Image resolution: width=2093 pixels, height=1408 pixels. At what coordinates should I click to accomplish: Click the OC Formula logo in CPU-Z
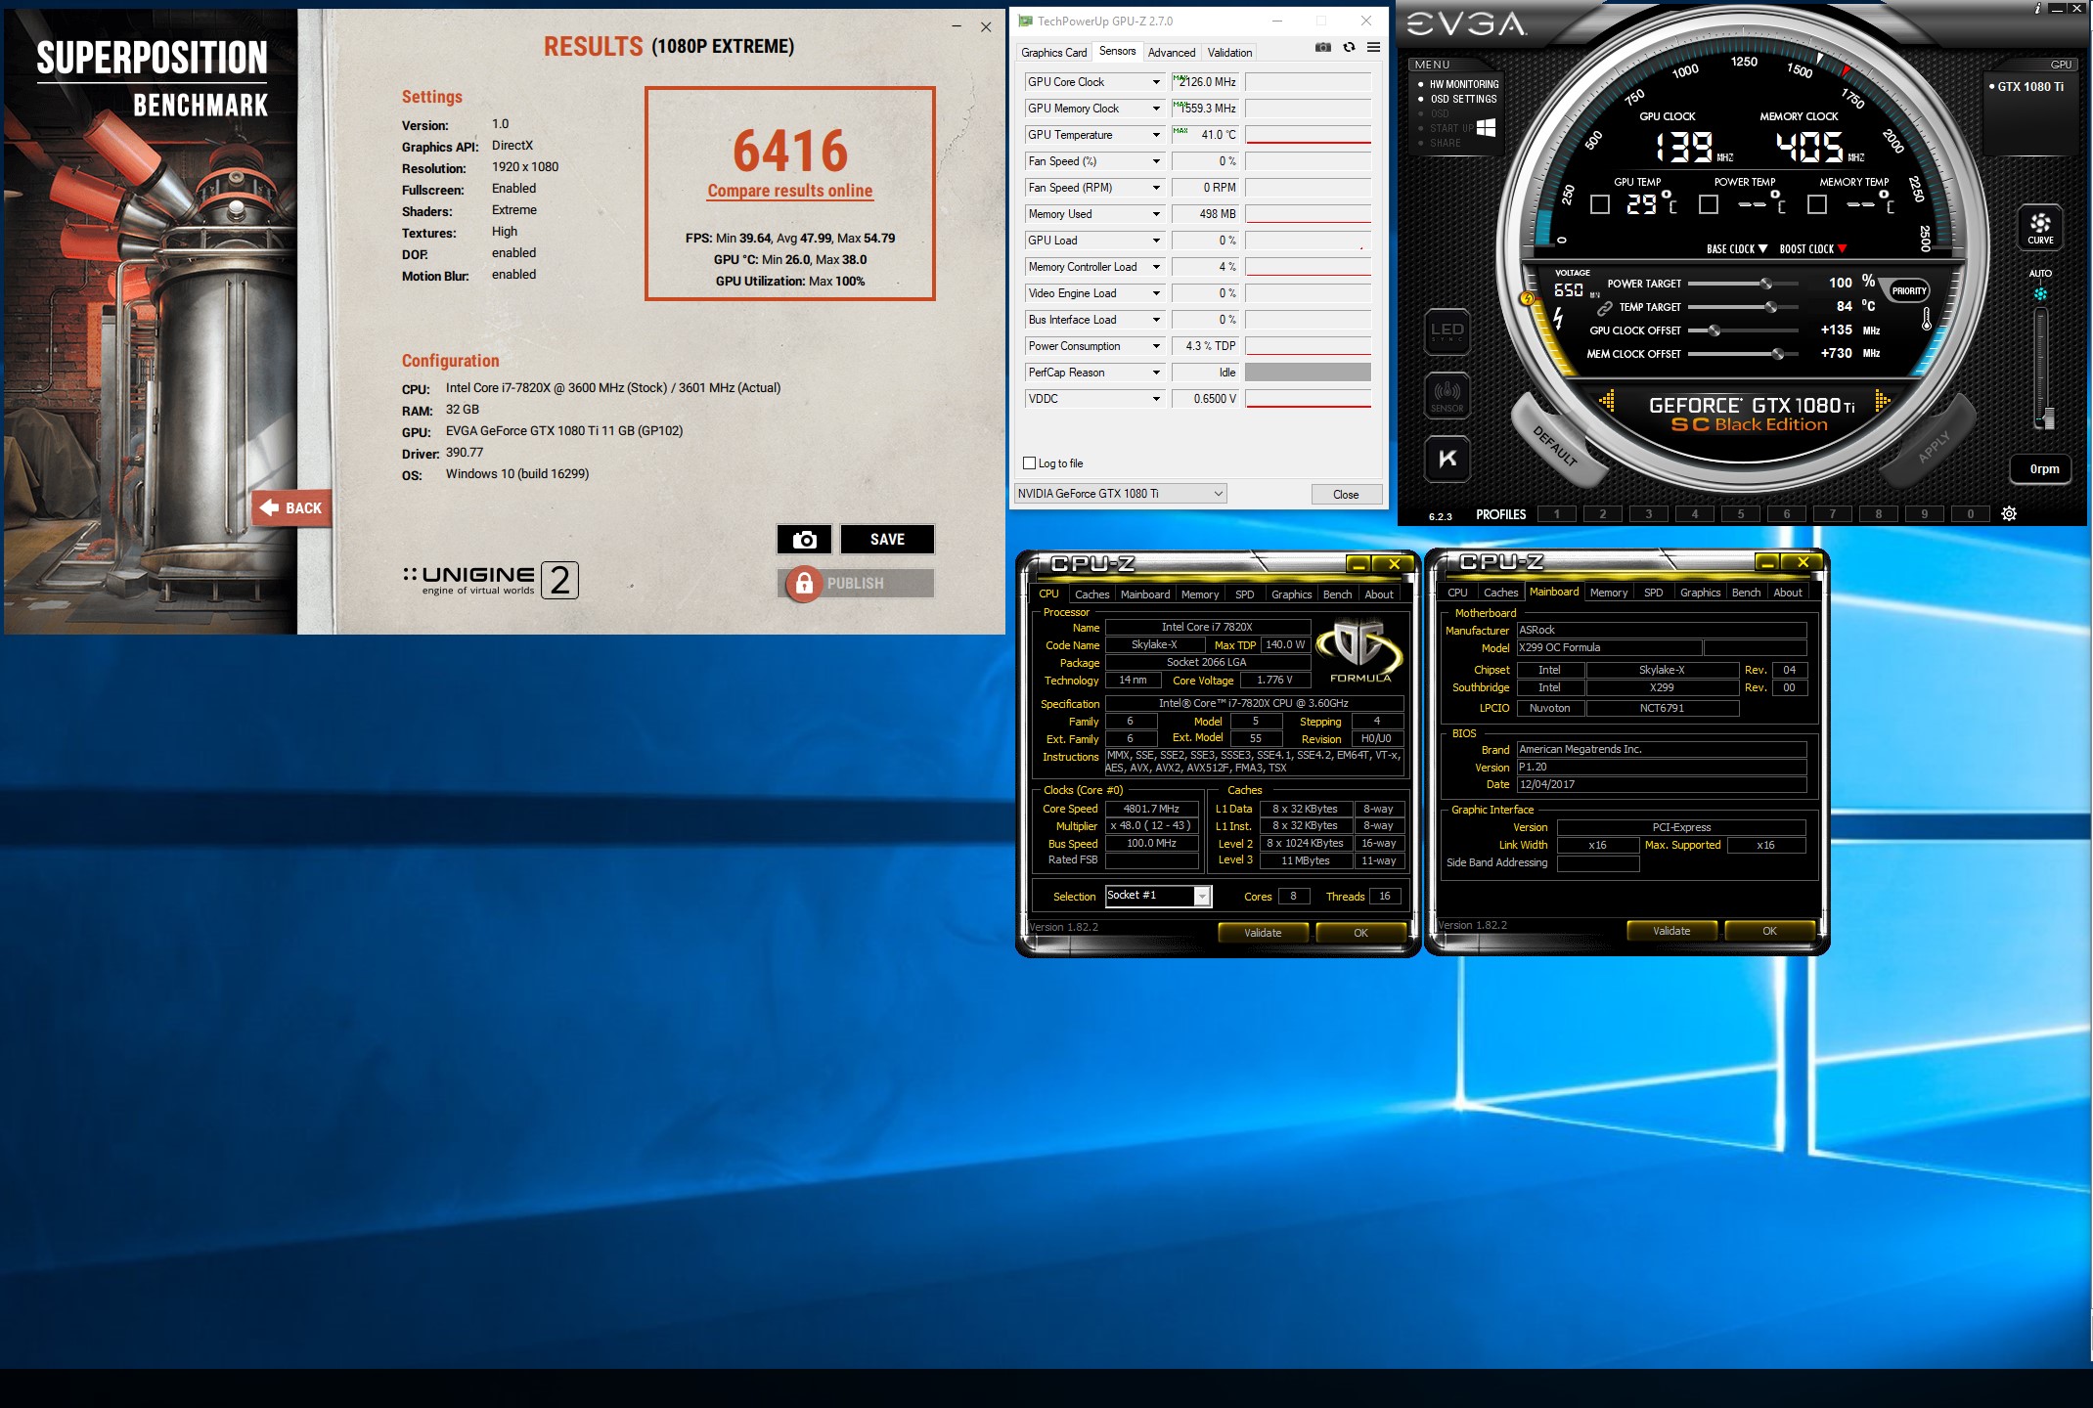point(1358,649)
